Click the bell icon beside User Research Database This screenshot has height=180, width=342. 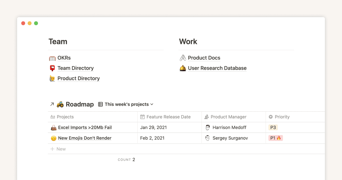(183, 68)
